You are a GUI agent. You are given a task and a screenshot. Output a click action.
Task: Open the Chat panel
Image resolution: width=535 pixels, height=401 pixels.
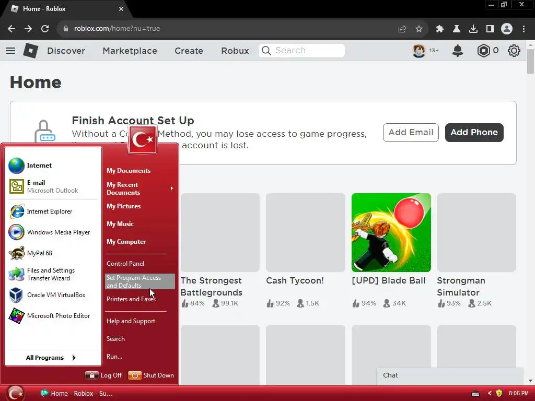pos(450,375)
